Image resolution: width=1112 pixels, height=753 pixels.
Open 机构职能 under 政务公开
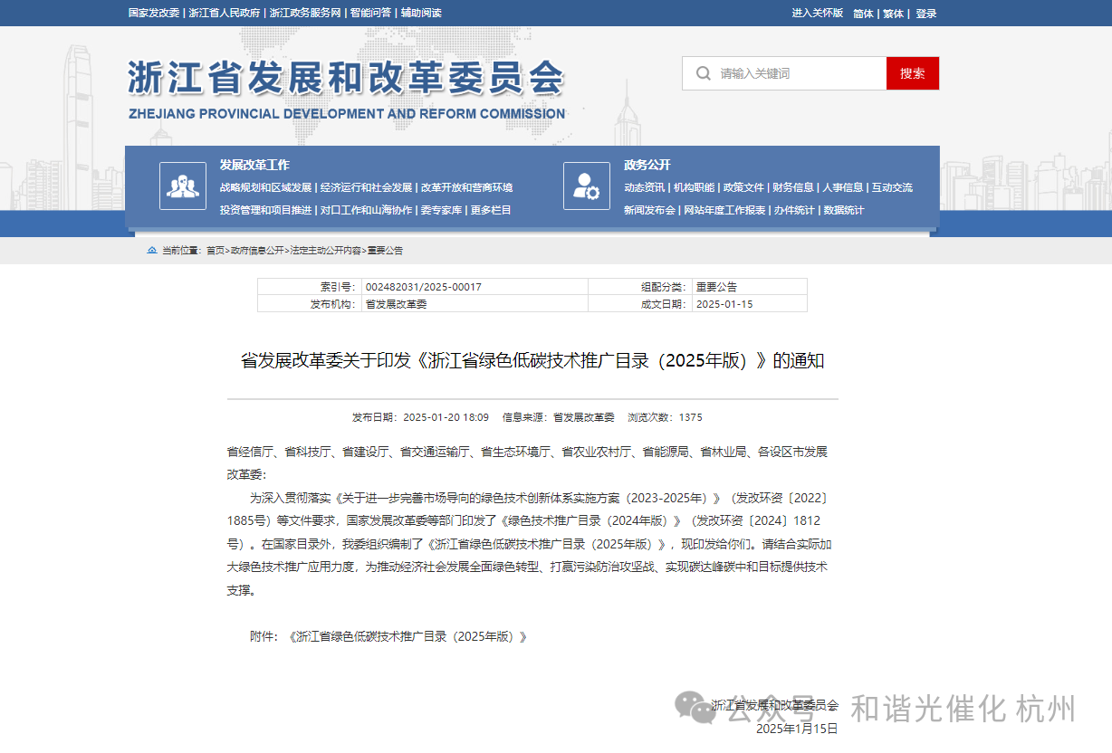pyautogui.click(x=694, y=187)
